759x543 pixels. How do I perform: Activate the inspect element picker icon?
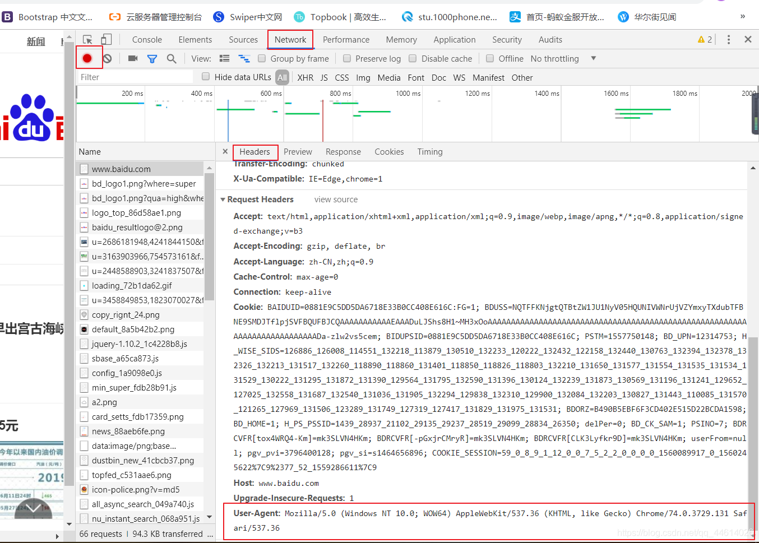pos(88,39)
